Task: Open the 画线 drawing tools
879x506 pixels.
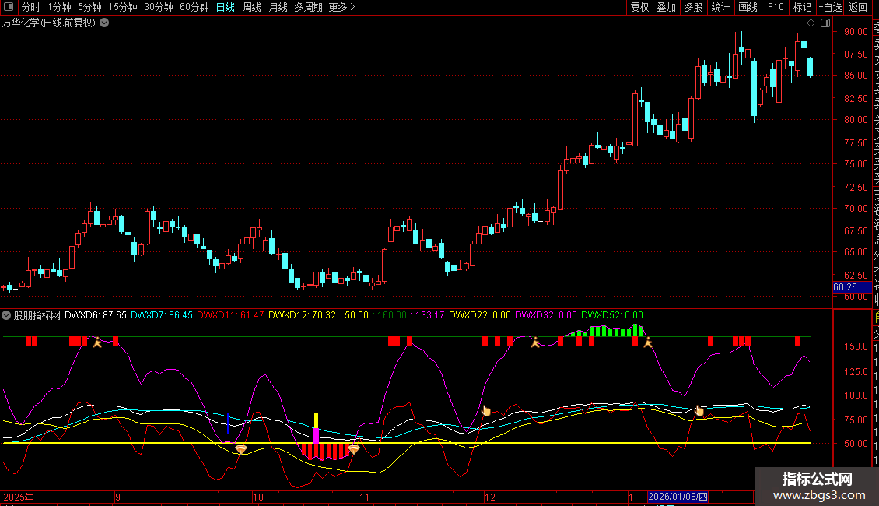Action: [748, 7]
